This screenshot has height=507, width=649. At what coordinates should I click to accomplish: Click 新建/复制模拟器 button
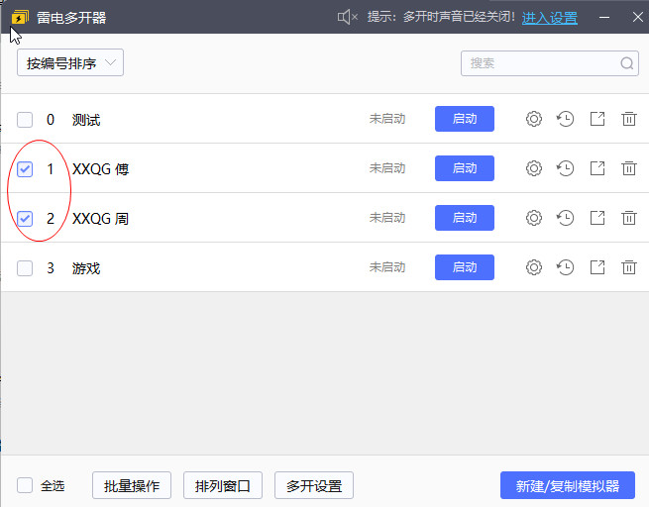coord(568,485)
